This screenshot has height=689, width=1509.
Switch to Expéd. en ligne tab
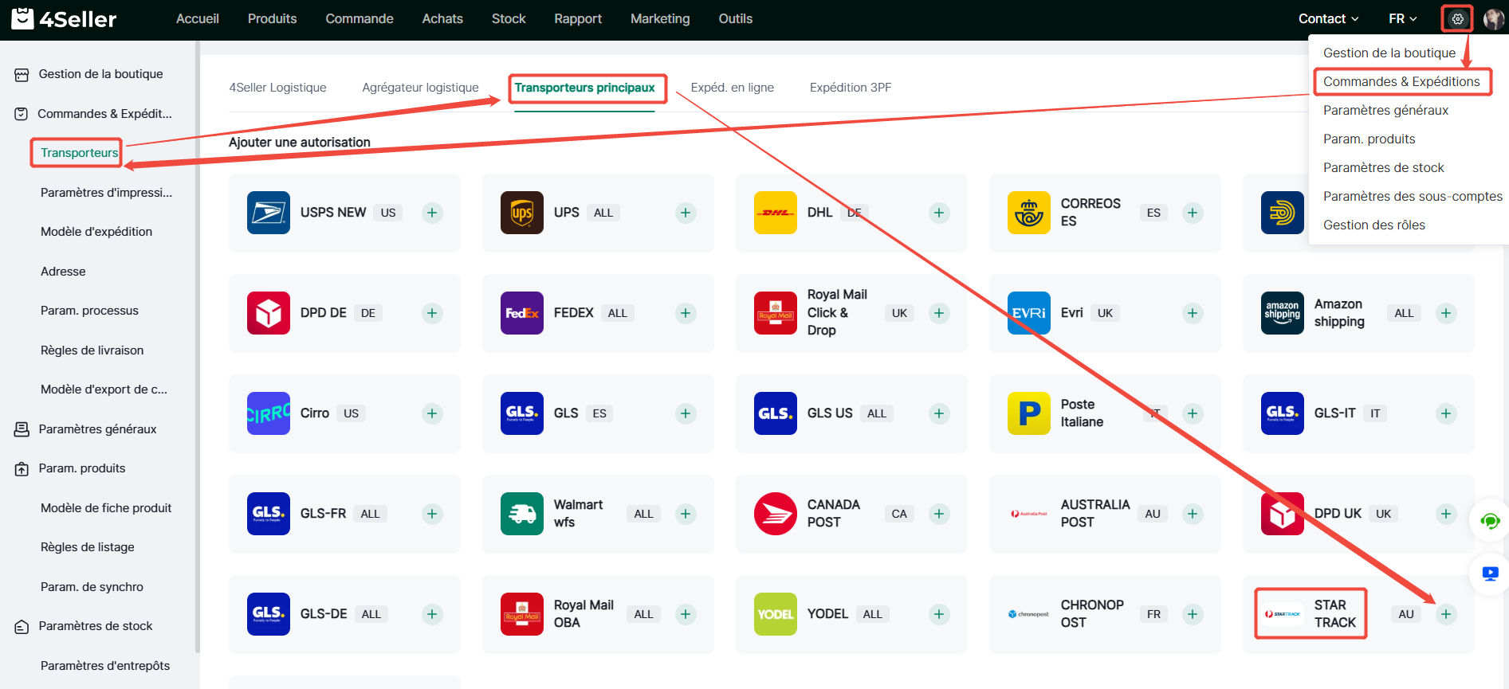(x=733, y=88)
